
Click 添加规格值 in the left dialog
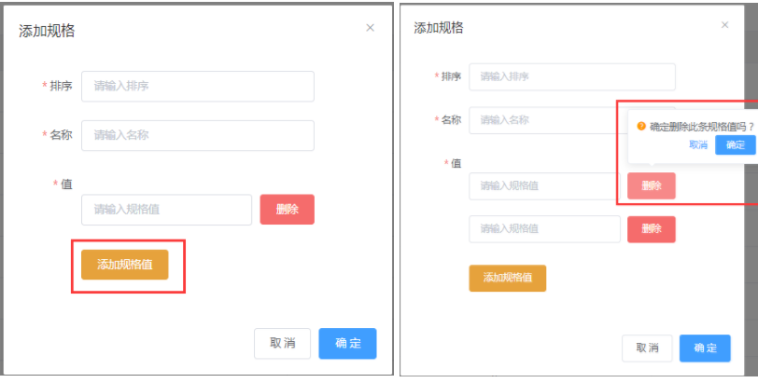click(124, 265)
